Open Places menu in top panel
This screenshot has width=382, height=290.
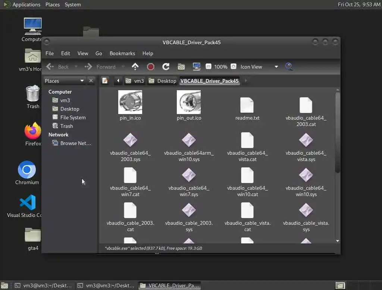click(52, 4)
